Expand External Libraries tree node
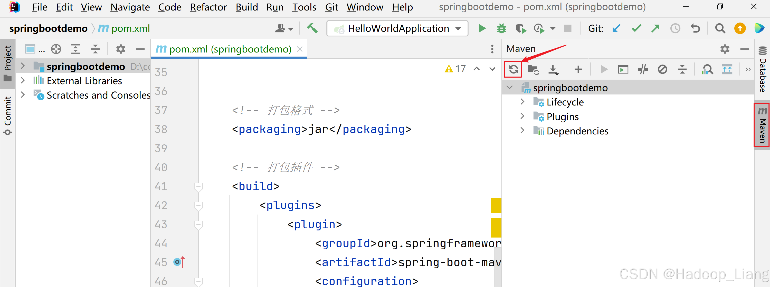Viewport: 770px width, 287px height. coord(23,80)
